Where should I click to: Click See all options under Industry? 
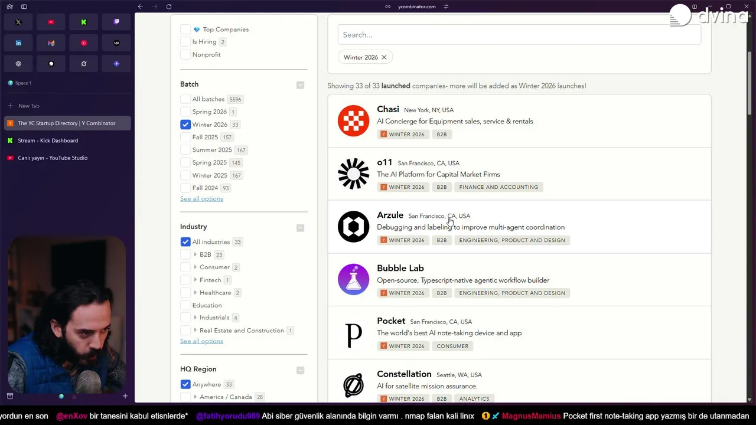pyautogui.click(x=201, y=341)
